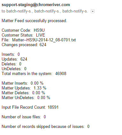Click the 'Matter Deletes: 0.00 %' line
The width and height of the screenshot is (122, 135).
(23, 93)
